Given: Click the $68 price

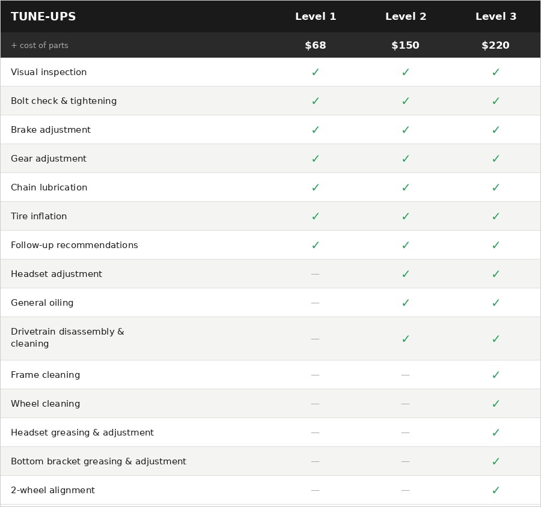Looking at the screenshot, I should [316, 46].
